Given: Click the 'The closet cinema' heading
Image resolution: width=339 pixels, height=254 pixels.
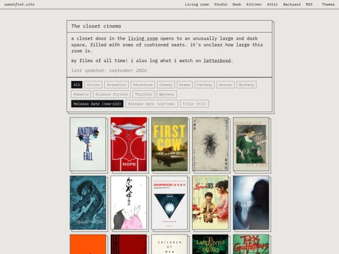Looking at the screenshot, I should [x=96, y=26].
